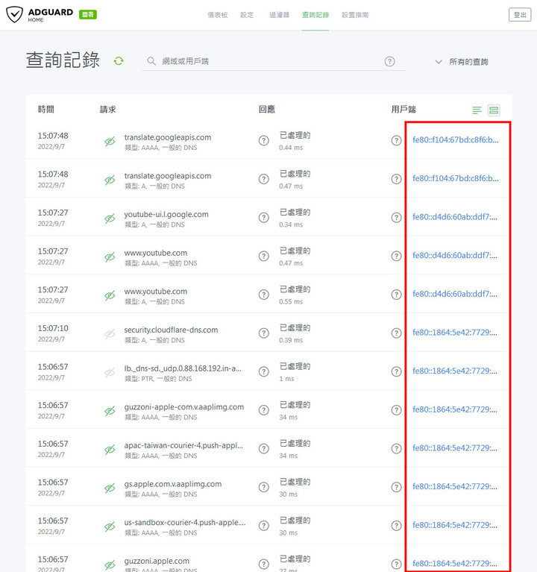Switch to the compact table view icon
Viewport: 537px width, 572px height.
point(477,110)
